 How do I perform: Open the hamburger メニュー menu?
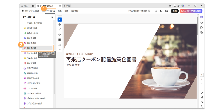pos(25,6)
